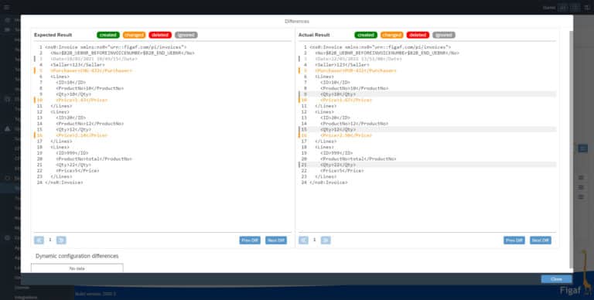Screen dimensions: 594x300
Task: Click the red deleted badge in Actual Result
Action: (x=418, y=35)
